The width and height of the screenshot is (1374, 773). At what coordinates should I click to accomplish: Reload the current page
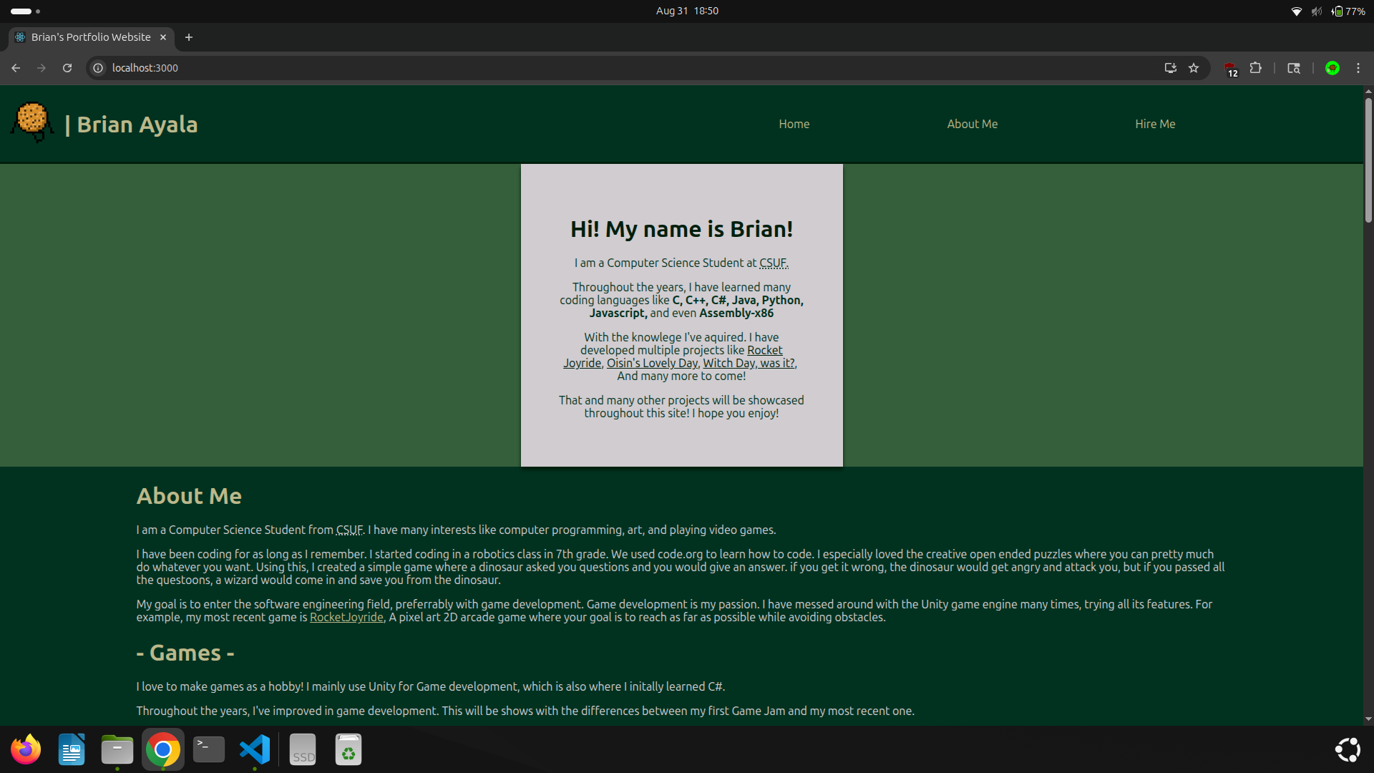click(x=67, y=68)
